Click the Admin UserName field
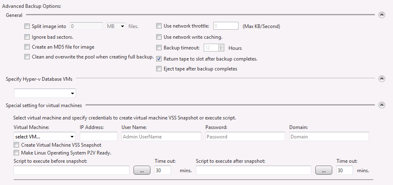The height and width of the screenshot is (185, 393). (161, 136)
